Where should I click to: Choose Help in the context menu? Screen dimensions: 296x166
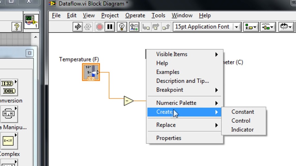(184, 63)
